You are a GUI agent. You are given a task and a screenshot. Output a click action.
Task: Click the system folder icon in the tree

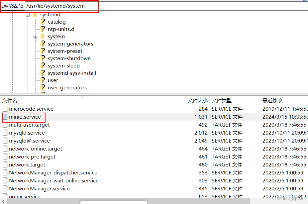[x=43, y=36]
